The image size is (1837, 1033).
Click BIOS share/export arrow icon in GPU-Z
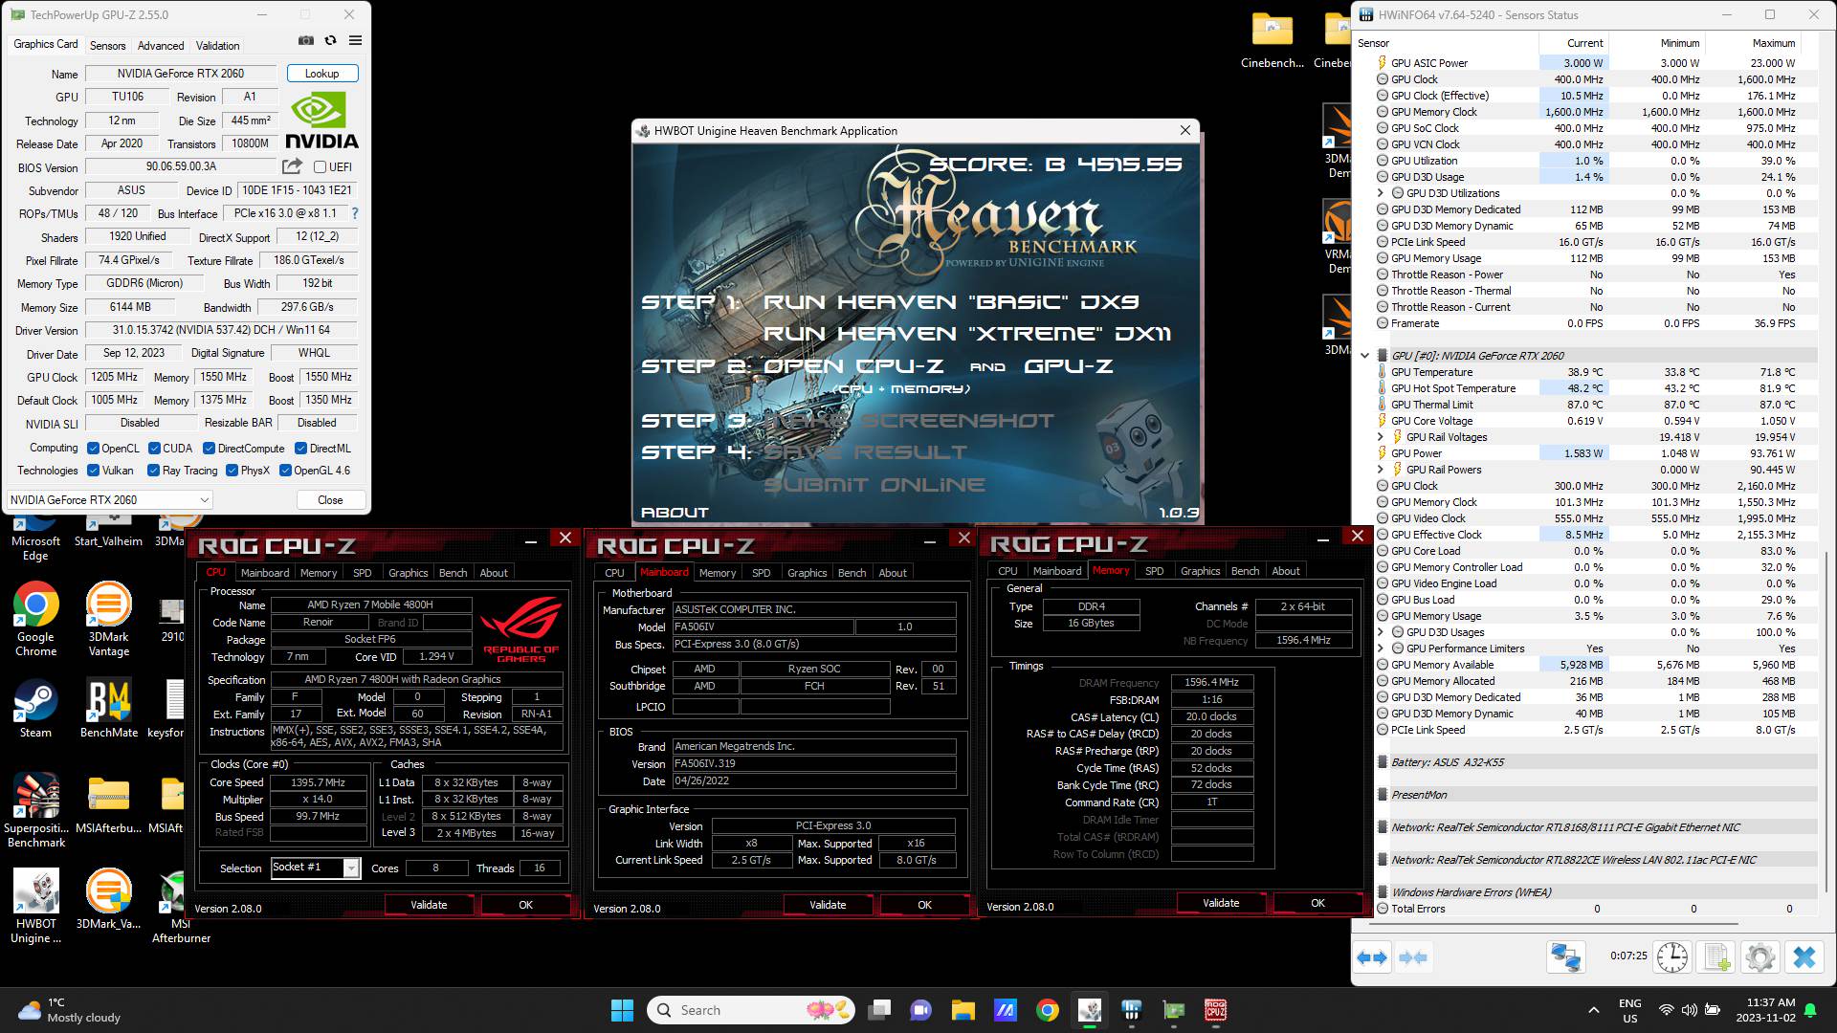click(292, 166)
